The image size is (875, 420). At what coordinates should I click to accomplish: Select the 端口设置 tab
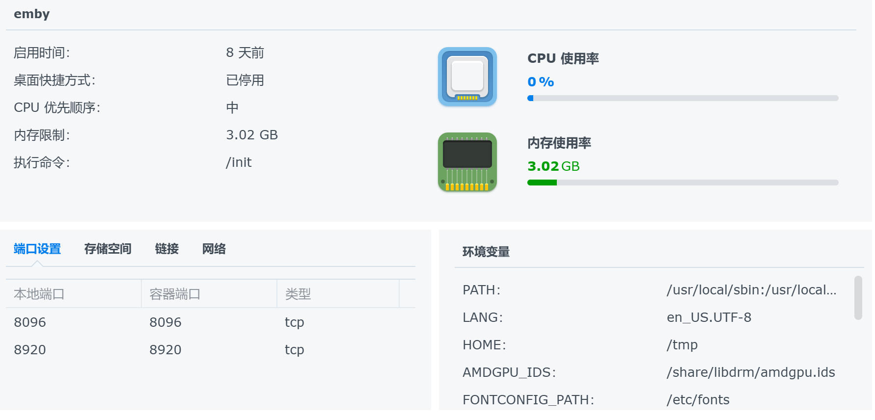coord(37,249)
